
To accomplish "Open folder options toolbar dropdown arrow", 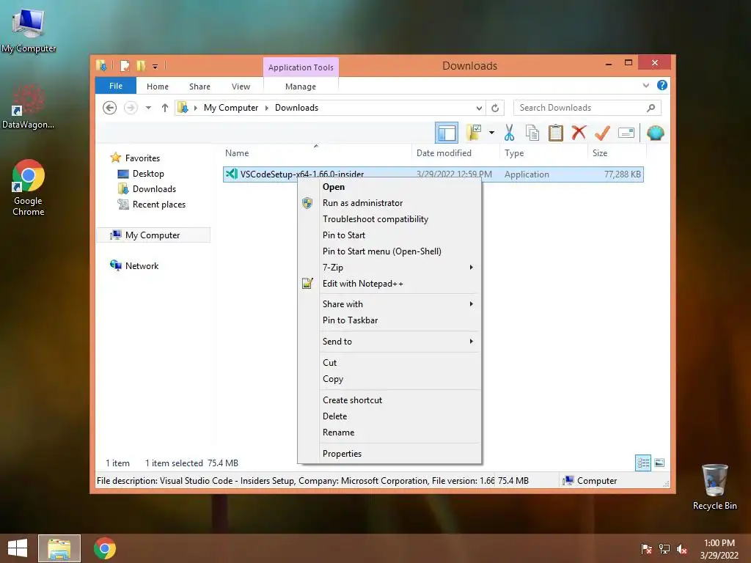I will tap(491, 133).
